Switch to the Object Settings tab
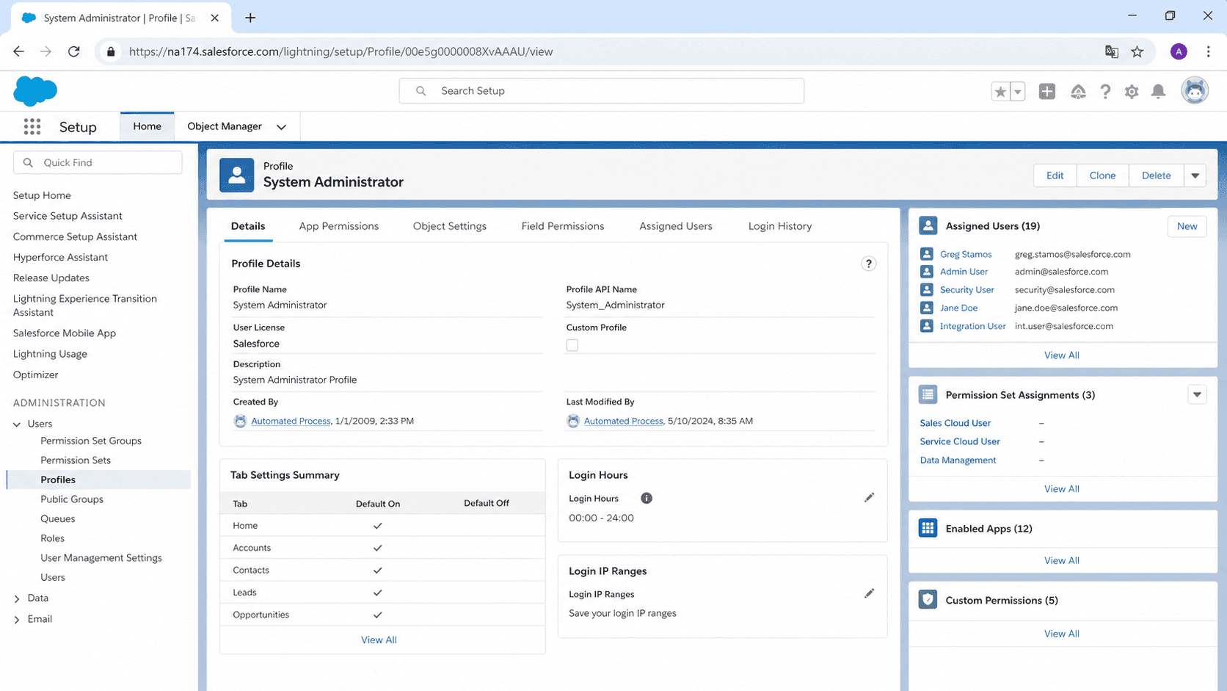The width and height of the screenshot is (1227, 691). click(449, 226)
